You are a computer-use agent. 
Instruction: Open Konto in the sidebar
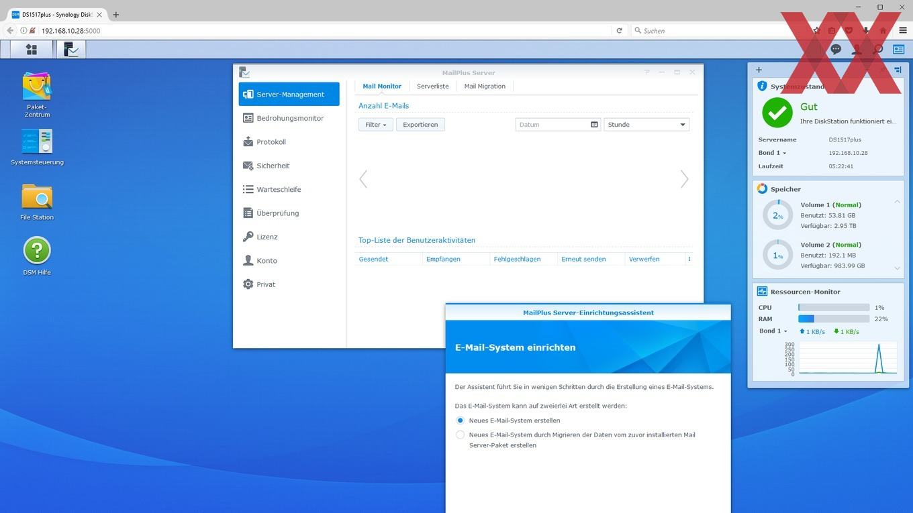point(289,261)
